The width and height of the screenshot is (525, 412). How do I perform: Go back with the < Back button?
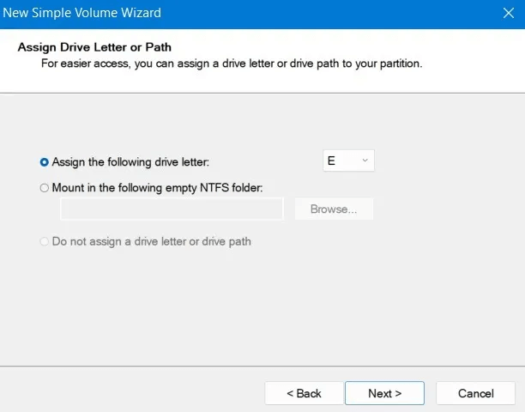(304, 393)
